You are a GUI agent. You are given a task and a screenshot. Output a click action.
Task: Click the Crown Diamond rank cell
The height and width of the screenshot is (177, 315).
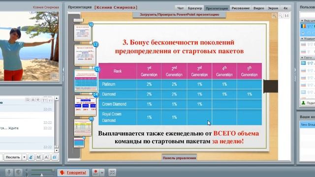pos(118,104)
